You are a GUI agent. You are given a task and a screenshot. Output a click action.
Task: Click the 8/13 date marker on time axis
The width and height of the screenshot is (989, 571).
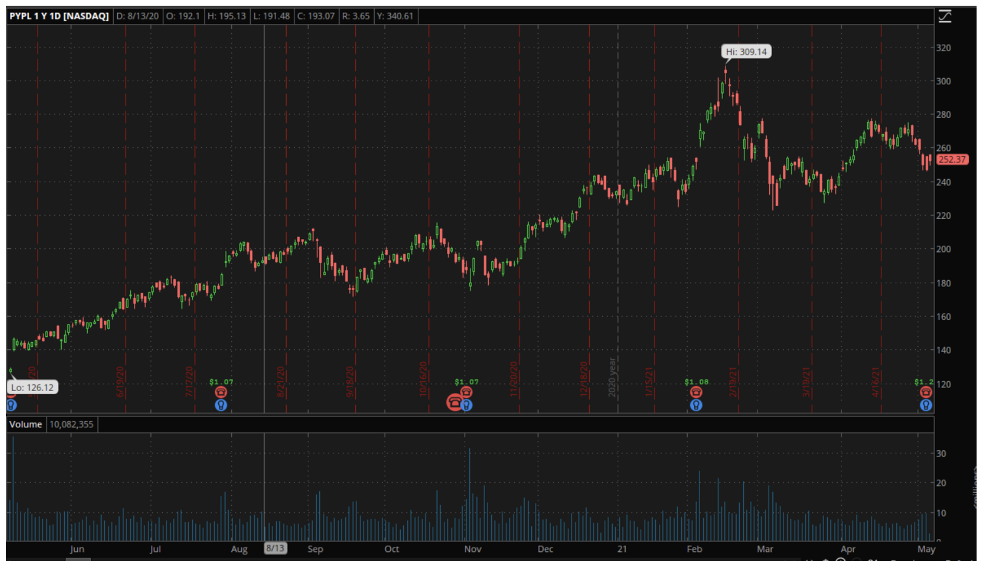[x=275, y=548]
